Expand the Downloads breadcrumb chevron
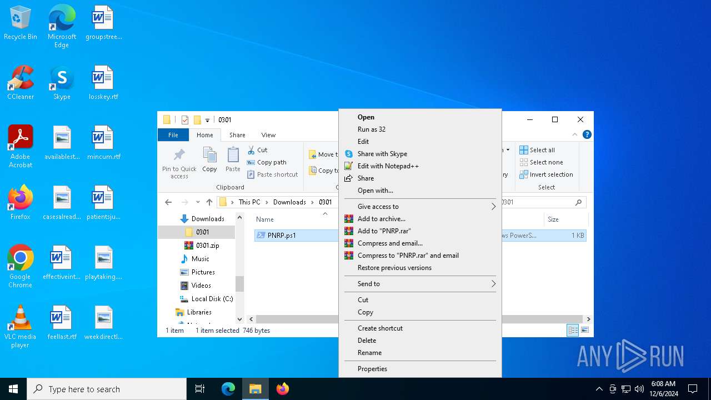The width and height of the screenshot is (711, 400). [x=313, y=202]
